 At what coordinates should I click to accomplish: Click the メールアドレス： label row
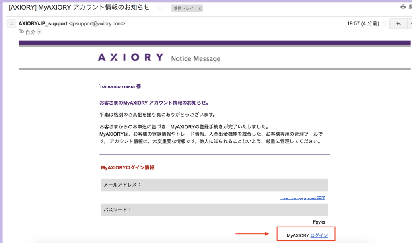click(214, 185)
